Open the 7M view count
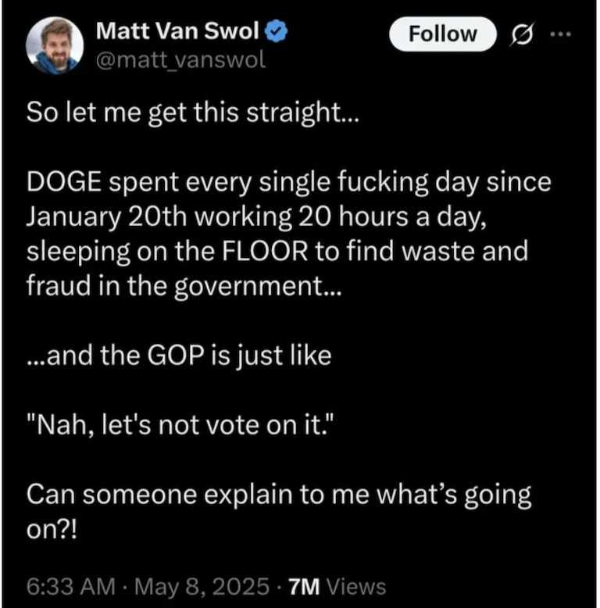The width and height of the screenshot is (600, 608). tap(304, 586)
